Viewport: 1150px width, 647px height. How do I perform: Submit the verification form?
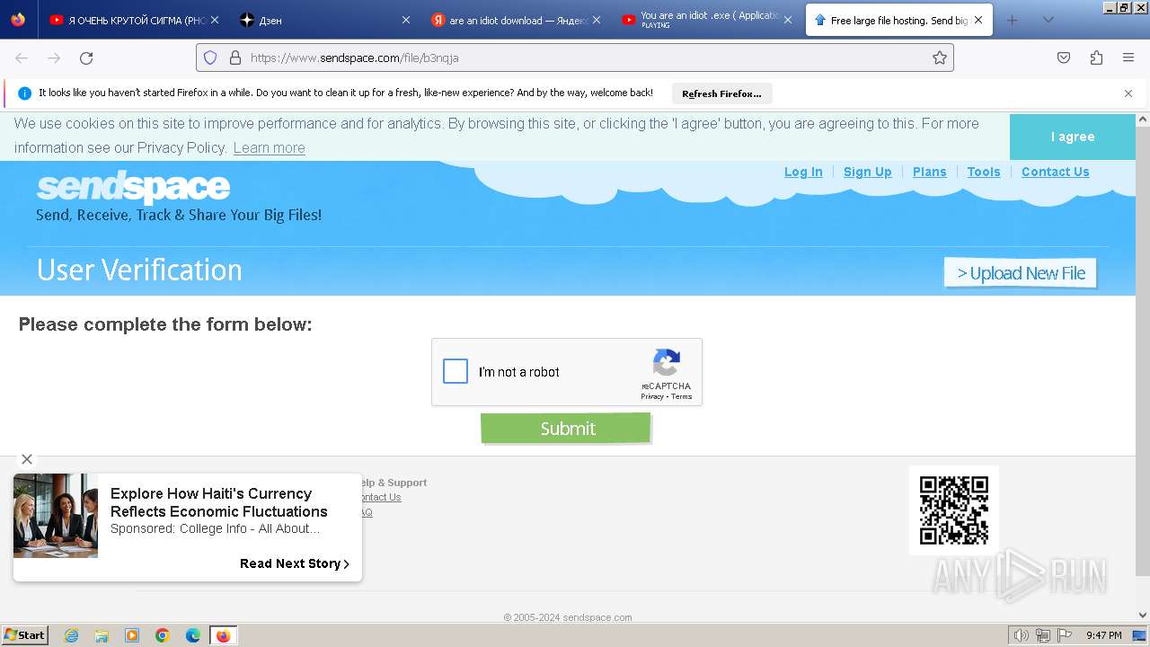pos(565,428)
